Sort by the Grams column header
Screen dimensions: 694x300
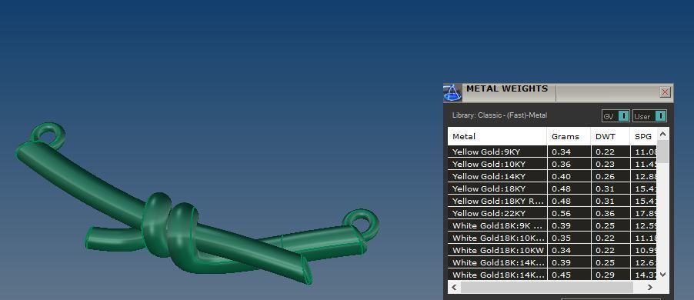pos(569,136)
